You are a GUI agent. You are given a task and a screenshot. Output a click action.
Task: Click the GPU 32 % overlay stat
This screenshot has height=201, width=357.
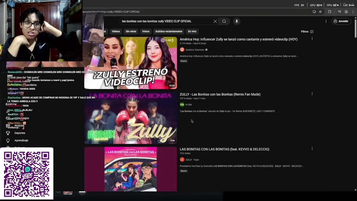click(x=316, y=5)
